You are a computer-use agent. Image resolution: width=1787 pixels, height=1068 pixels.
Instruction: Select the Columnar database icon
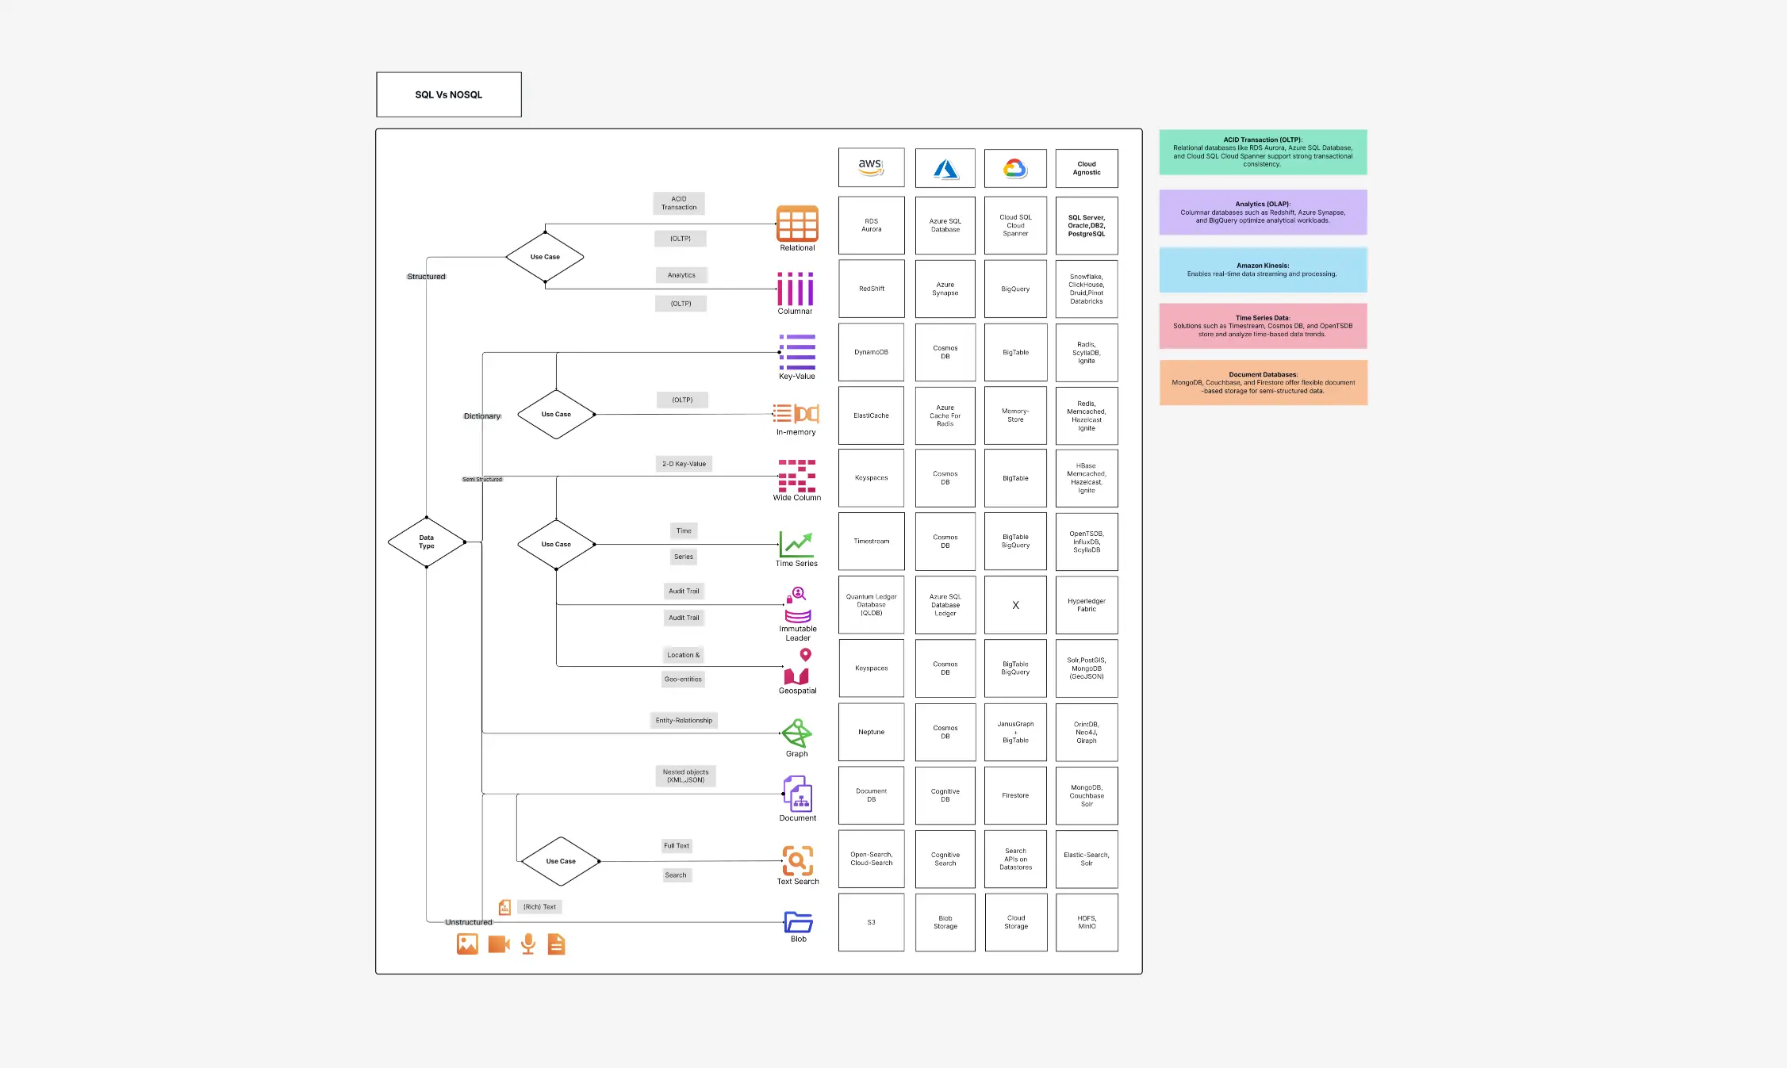click(x=796, y=289)
